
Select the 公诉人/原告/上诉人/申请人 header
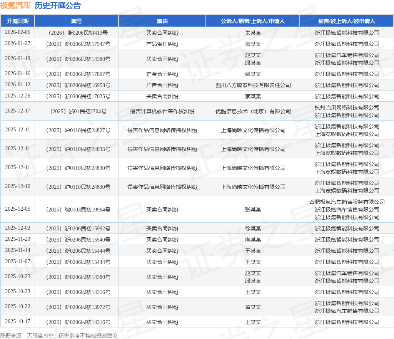[253, 21]
